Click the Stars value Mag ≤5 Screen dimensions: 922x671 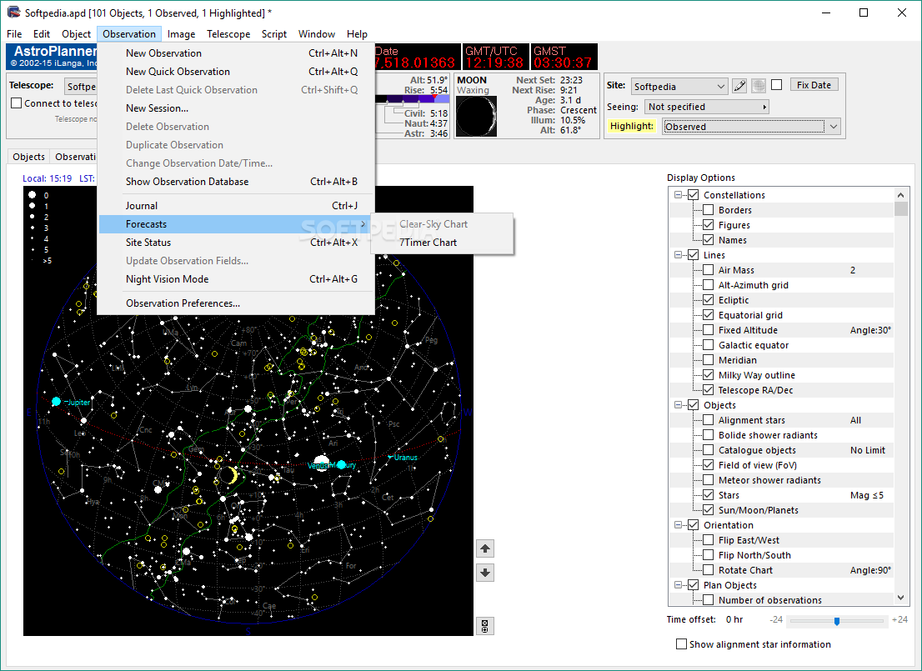(x=867, y=495)
